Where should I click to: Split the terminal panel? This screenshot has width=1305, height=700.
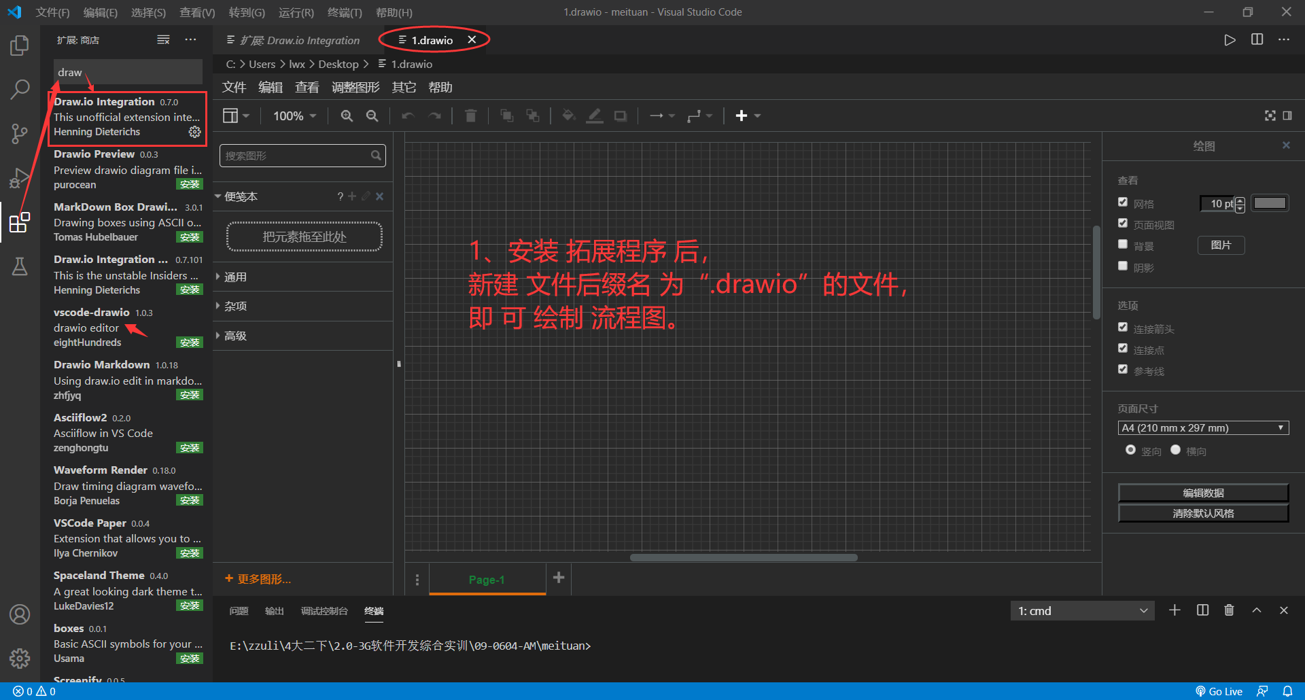coord(1202,610)
